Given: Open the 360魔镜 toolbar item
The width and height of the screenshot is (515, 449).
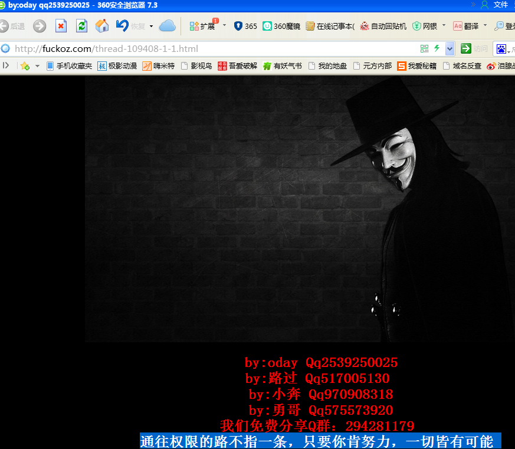Looking at the screenshot, I should [x=281, y=26].
